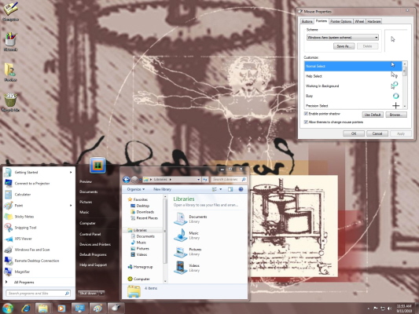Open the Organize dropdown menu
This screenshot has height=314, width=419.
click(x=136, y=189)
